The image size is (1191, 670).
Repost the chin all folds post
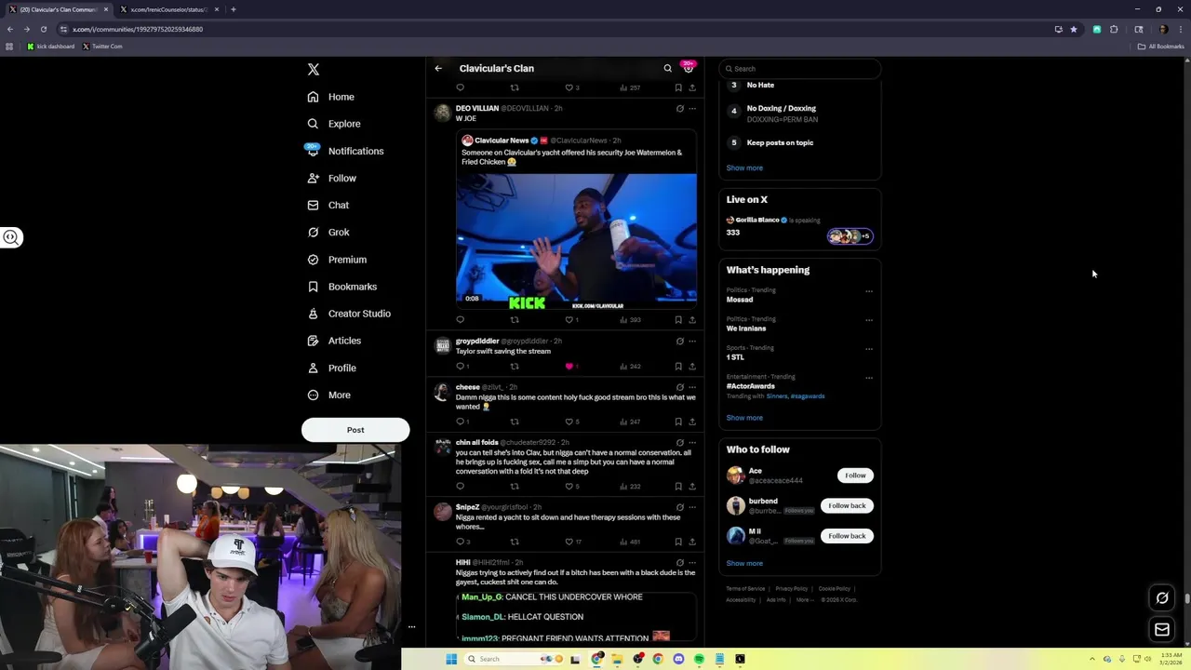(515, 487)
